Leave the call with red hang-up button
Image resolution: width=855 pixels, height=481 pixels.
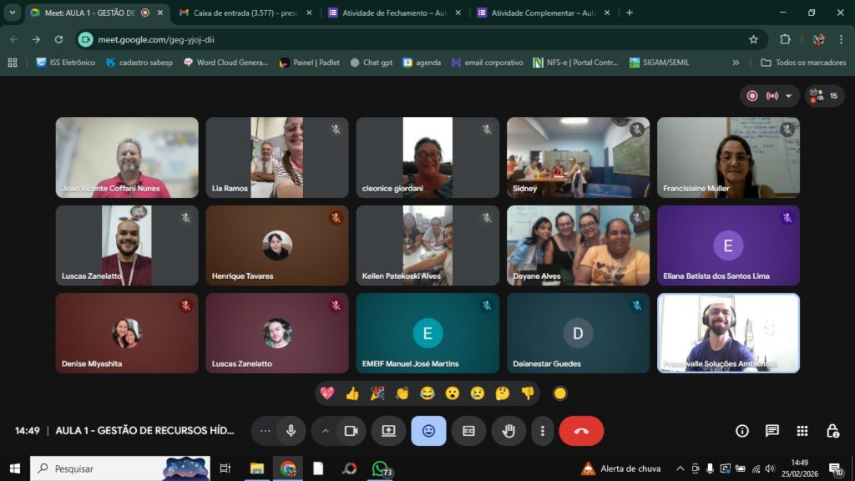click(581, 431)
